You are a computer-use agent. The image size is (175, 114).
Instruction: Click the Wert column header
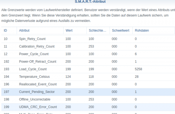[75, 30]
